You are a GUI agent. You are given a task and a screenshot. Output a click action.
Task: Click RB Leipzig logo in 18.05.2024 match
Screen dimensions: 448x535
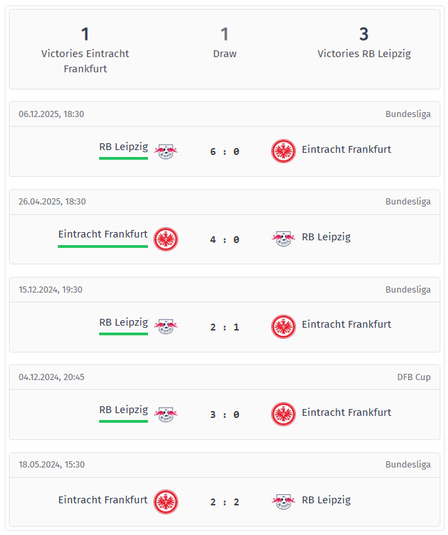coord(283,501)
